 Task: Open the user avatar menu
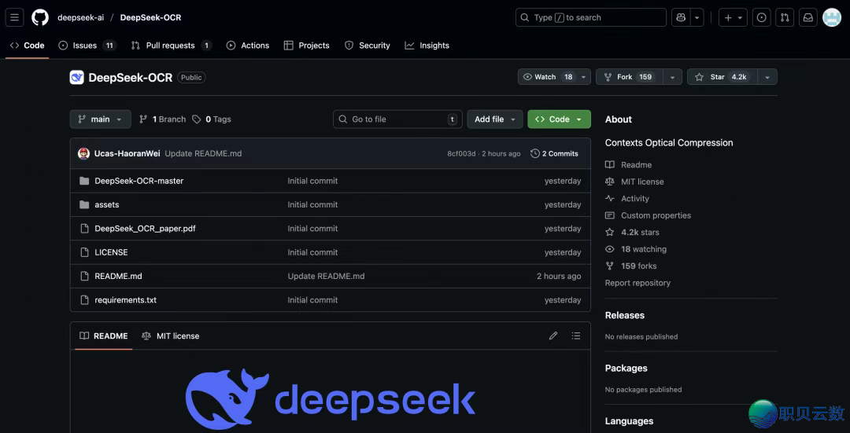point(832,17)
